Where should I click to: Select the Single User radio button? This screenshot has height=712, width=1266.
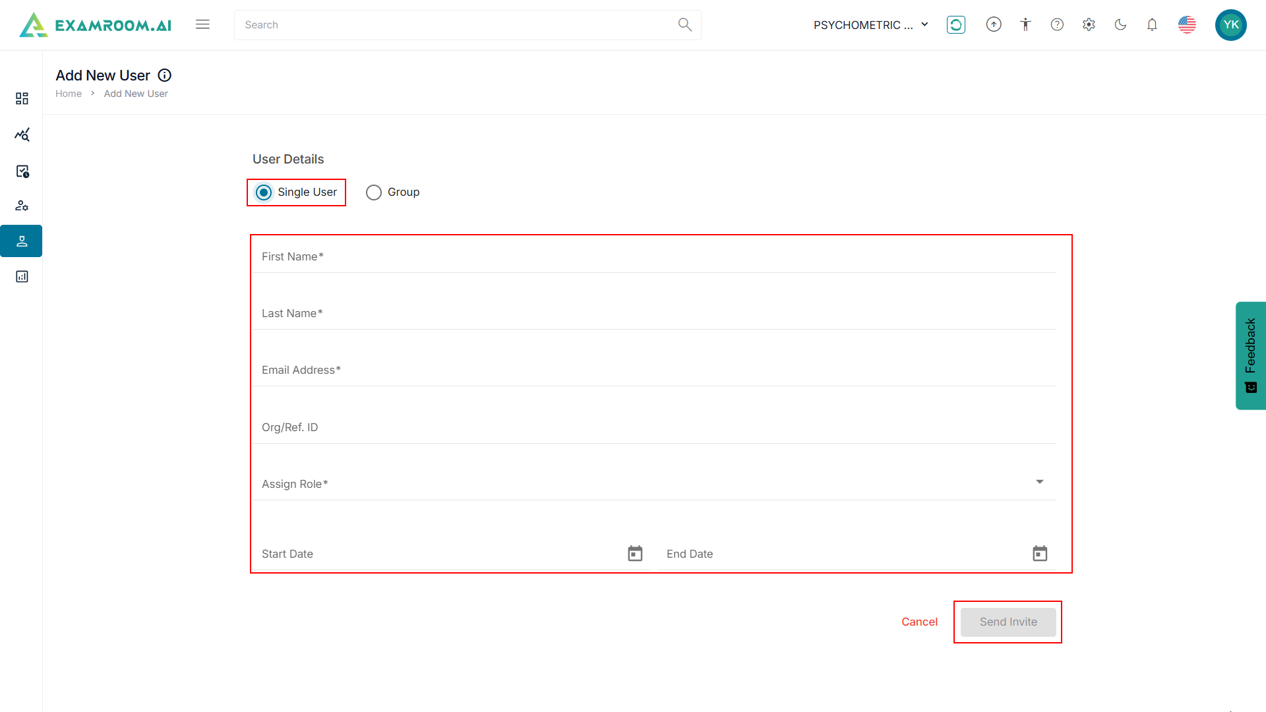coord(264,193)
